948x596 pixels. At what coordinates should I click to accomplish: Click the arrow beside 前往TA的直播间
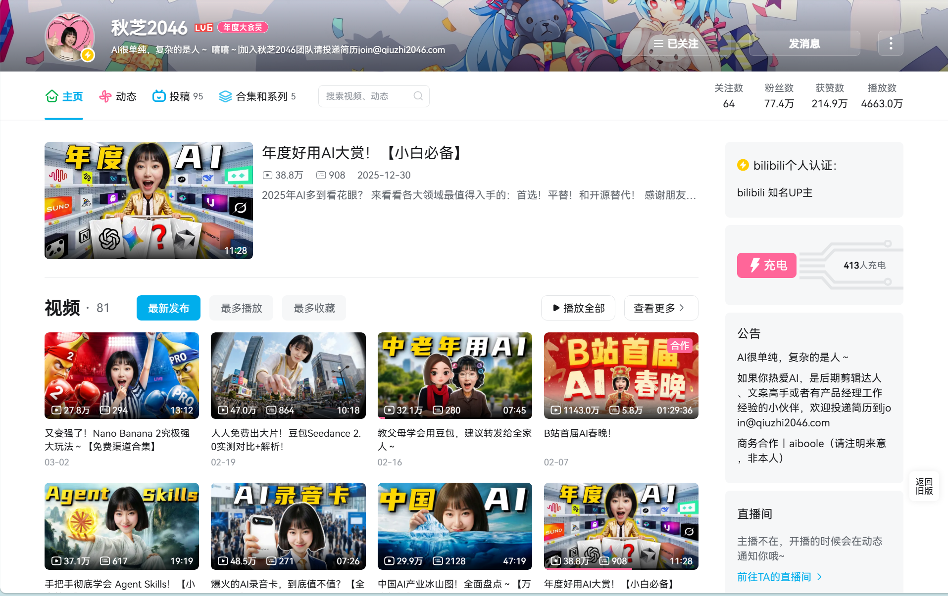click(x=819, y=577)
